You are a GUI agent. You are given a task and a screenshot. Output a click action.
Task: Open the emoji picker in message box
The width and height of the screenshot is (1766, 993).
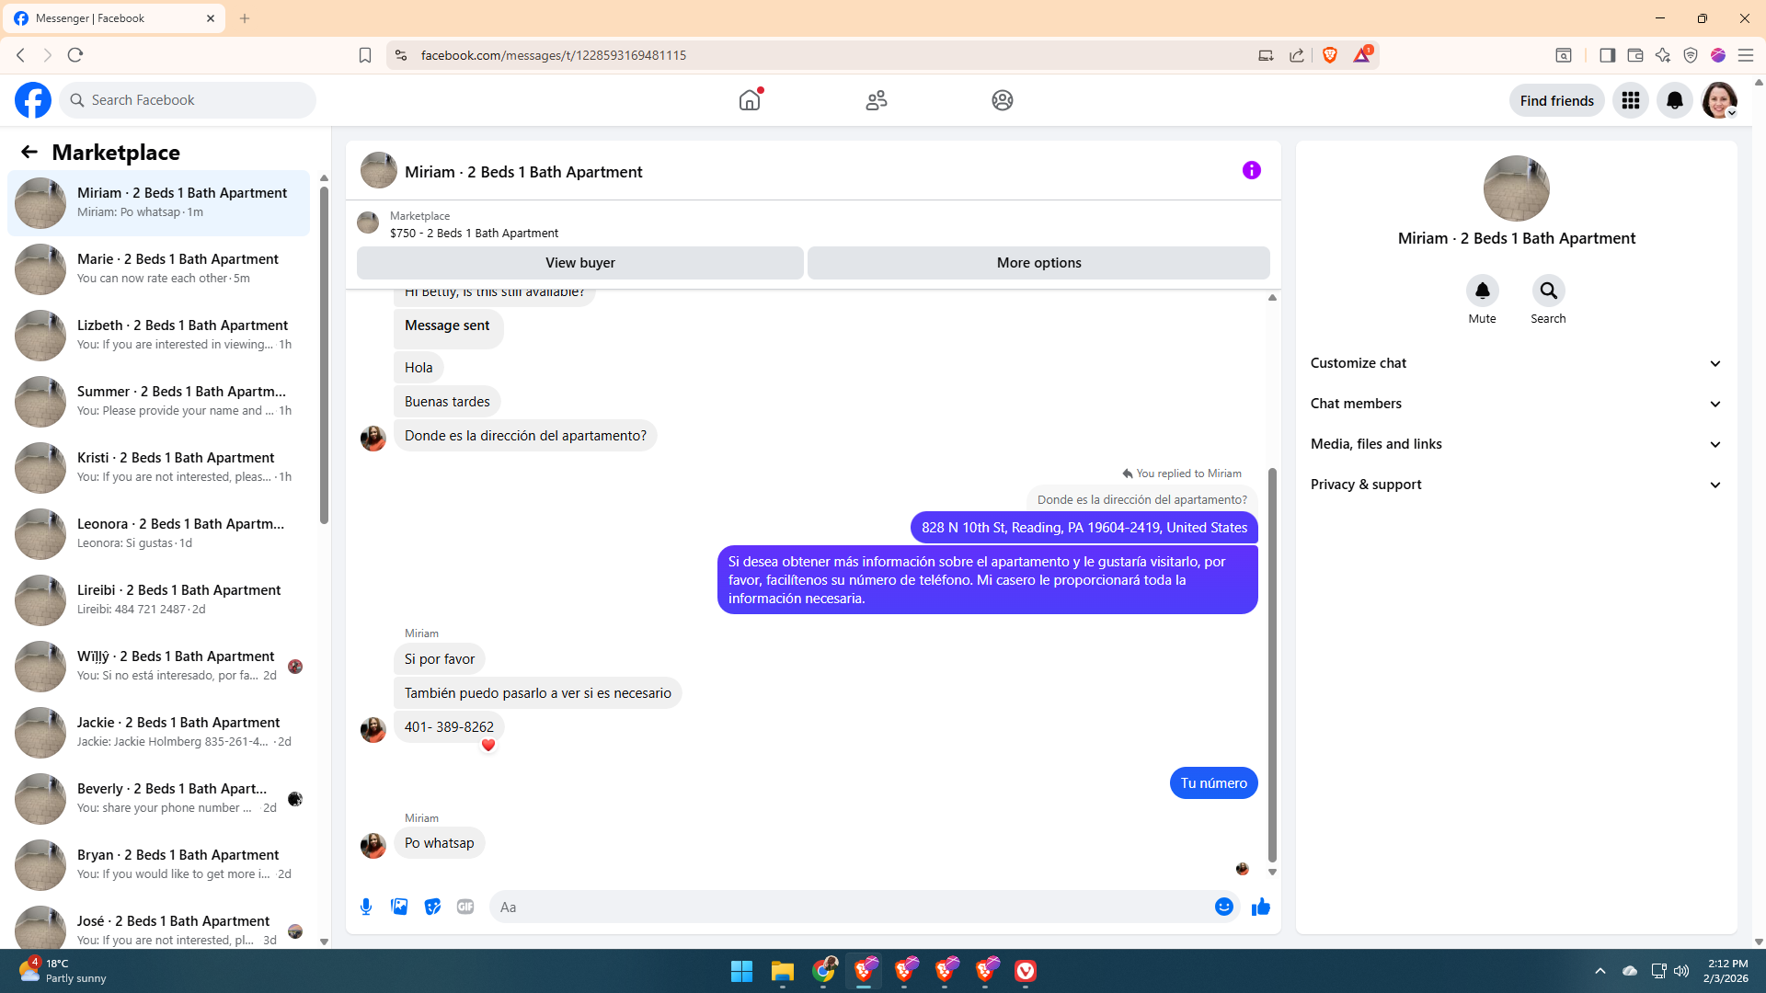1223,907
